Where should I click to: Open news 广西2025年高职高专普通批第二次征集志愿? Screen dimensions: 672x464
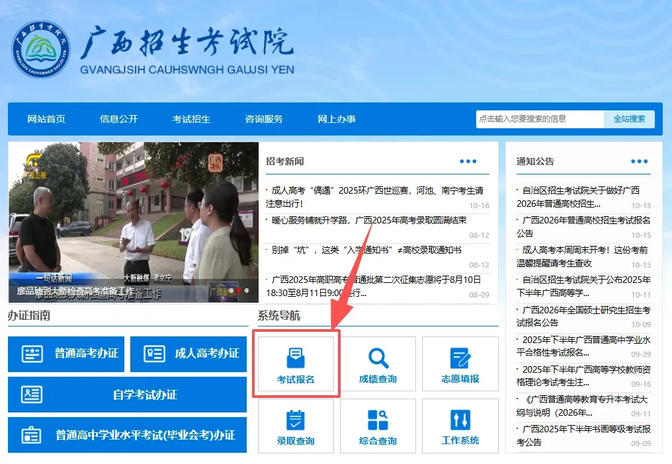click(x=374, y=286)
